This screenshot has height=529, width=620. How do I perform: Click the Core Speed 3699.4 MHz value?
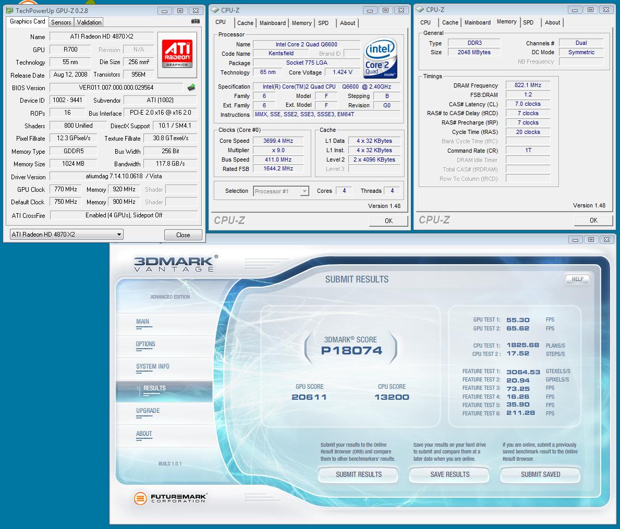278,141
